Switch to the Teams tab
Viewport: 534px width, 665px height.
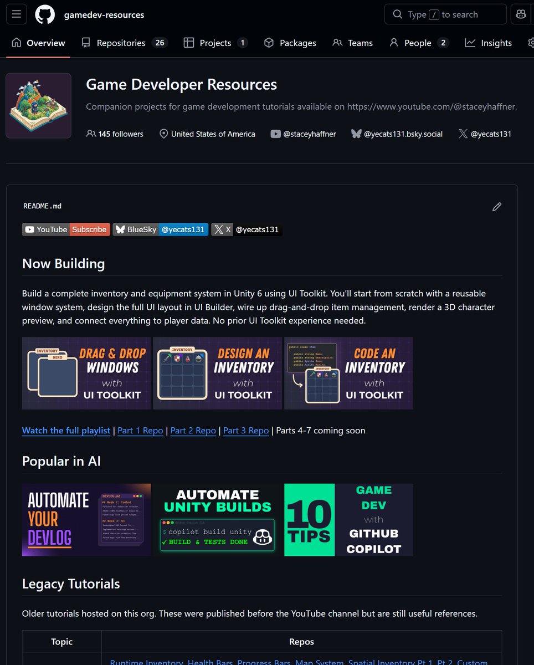point(352,43)
